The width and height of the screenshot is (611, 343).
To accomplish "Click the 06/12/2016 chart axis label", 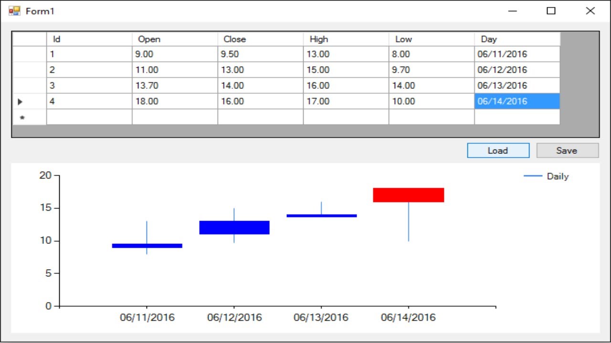I will coord(234,318).
